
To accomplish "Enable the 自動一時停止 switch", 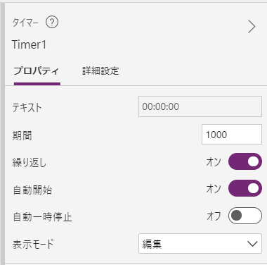I will tap(245, 216).
